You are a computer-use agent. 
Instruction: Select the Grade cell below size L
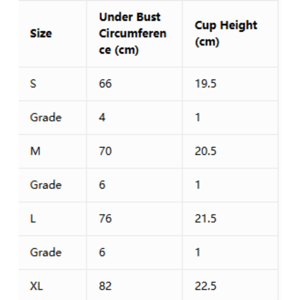46,252
